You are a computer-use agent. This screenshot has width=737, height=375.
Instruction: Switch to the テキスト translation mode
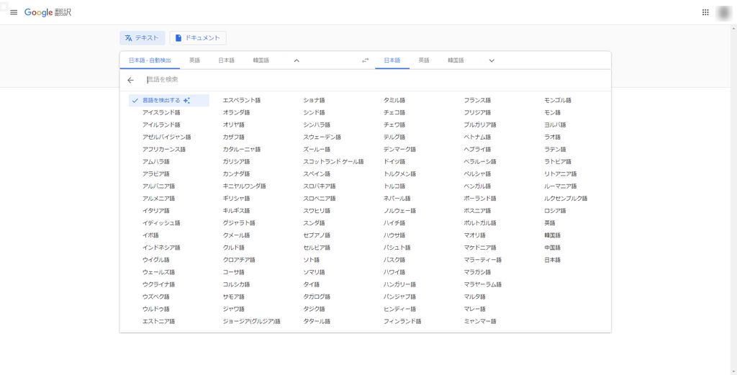(142, 38)
